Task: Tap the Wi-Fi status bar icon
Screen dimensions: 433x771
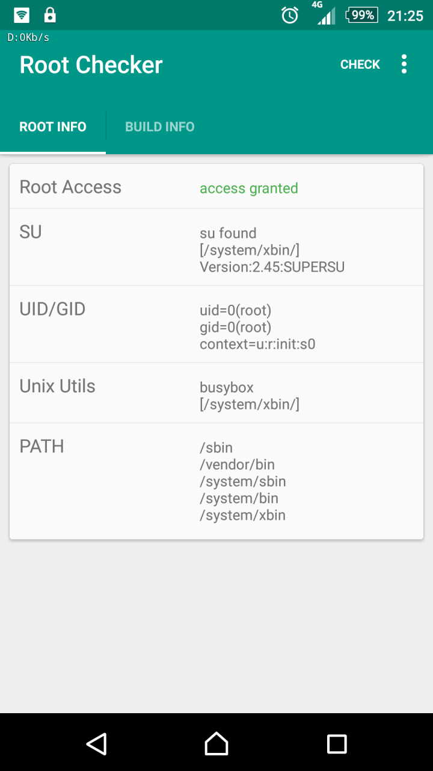Action: point(22,15)
